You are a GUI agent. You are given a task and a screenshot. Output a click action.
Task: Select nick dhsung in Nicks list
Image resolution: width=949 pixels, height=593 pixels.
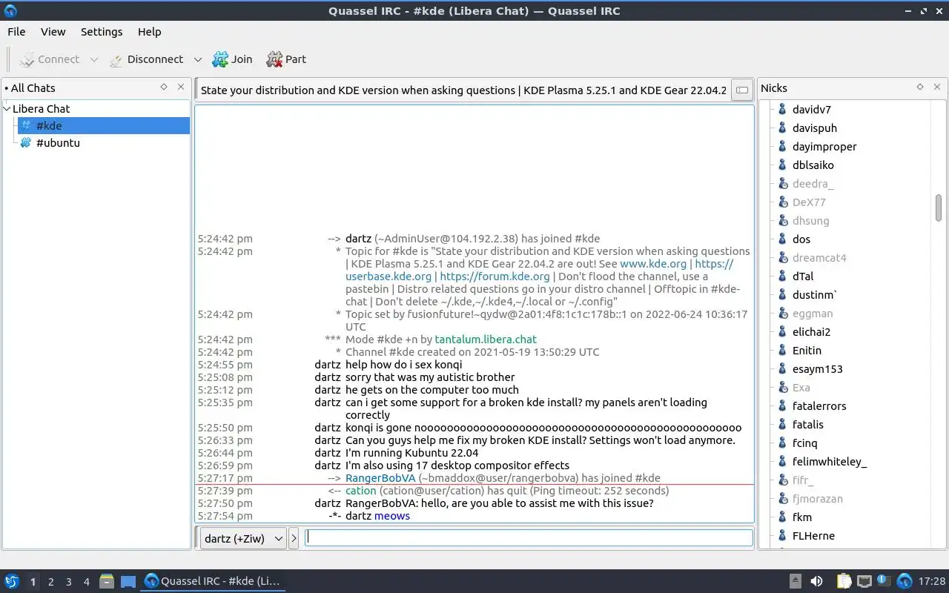tap(810, 221)
